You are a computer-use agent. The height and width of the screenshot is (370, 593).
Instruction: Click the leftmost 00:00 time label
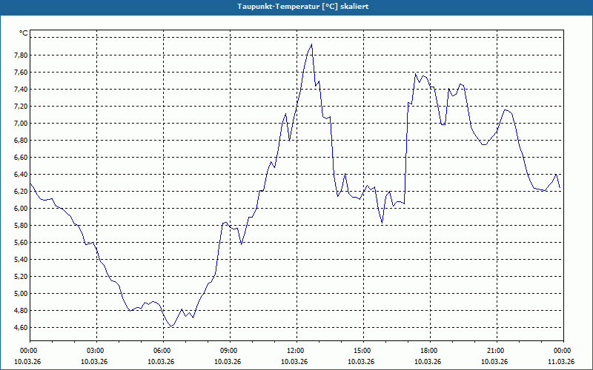click(x=29, y=351)
